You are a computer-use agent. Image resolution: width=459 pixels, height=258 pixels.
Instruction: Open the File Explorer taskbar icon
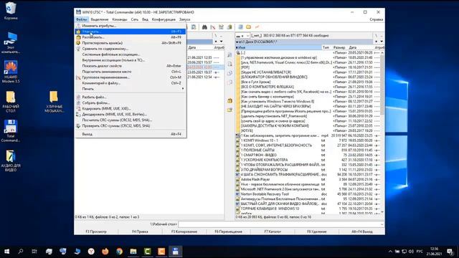click(133, 252)
